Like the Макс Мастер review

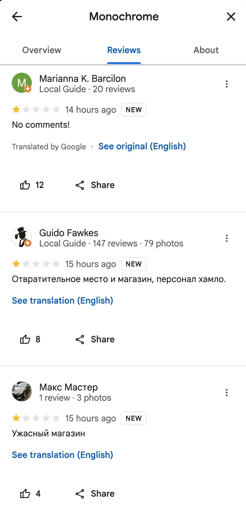click(25, 494)
